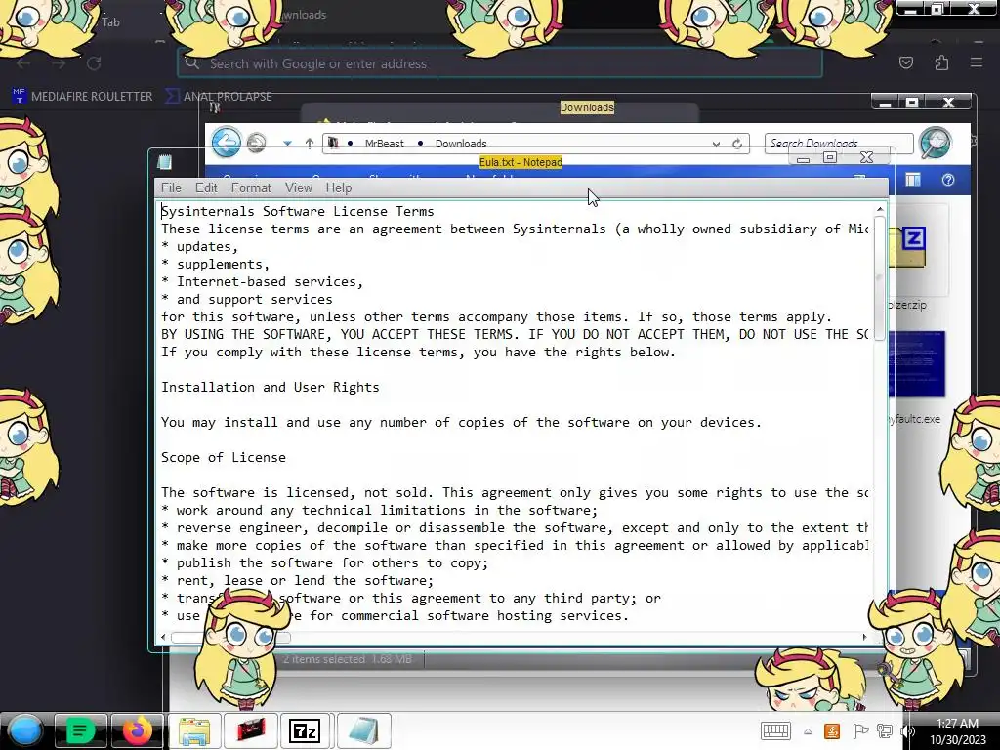Close the Eula.txt Notepad window
1000x750 pixels.
(x=866, y=157)
